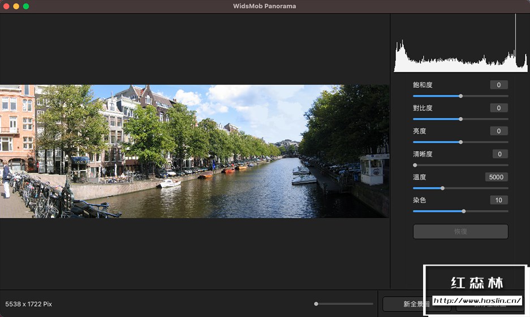
Task: Select the contrast (對比度) value field
Action: [498, 108]
